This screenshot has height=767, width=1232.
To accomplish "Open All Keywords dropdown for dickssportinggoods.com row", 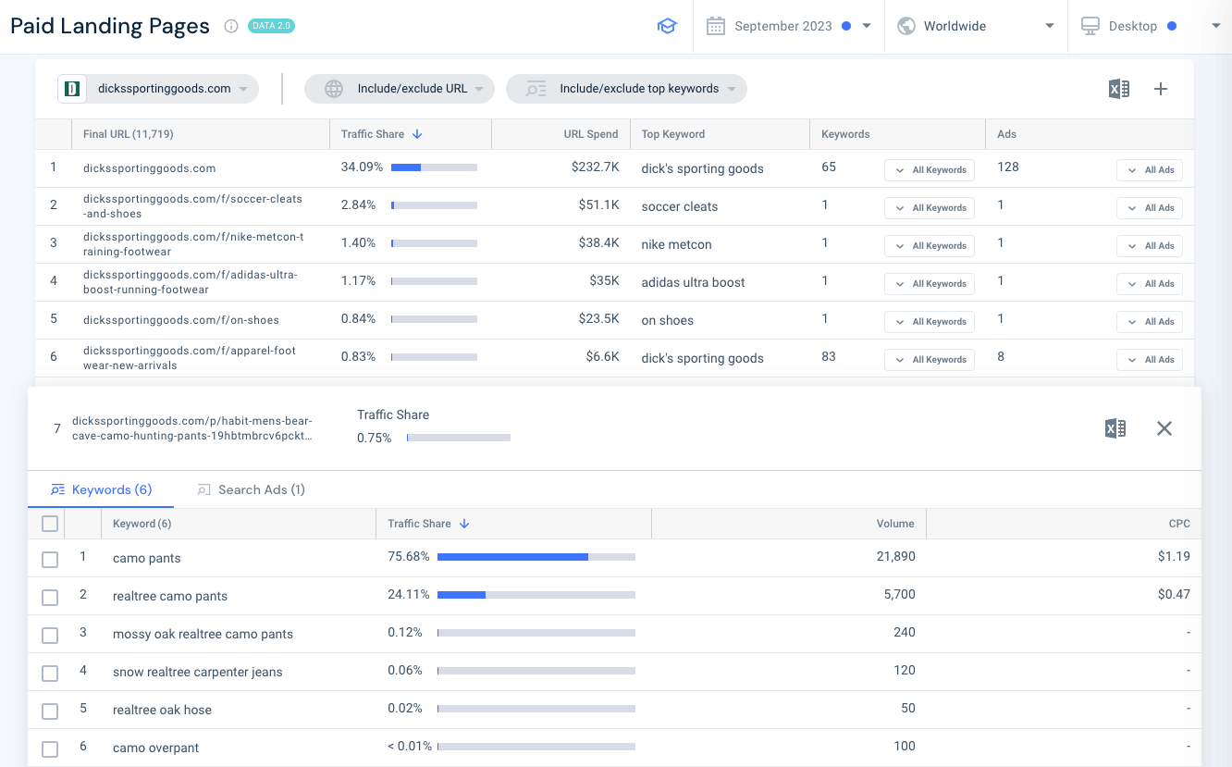I will (929, 169).
